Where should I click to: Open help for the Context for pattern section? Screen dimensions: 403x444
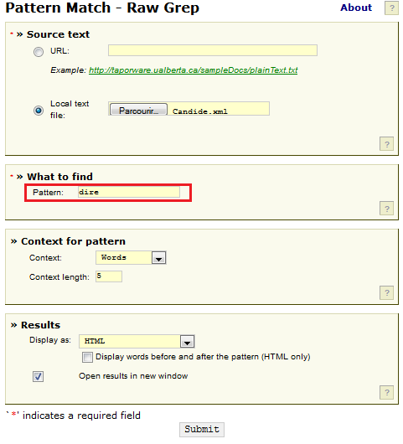point(386,292)
